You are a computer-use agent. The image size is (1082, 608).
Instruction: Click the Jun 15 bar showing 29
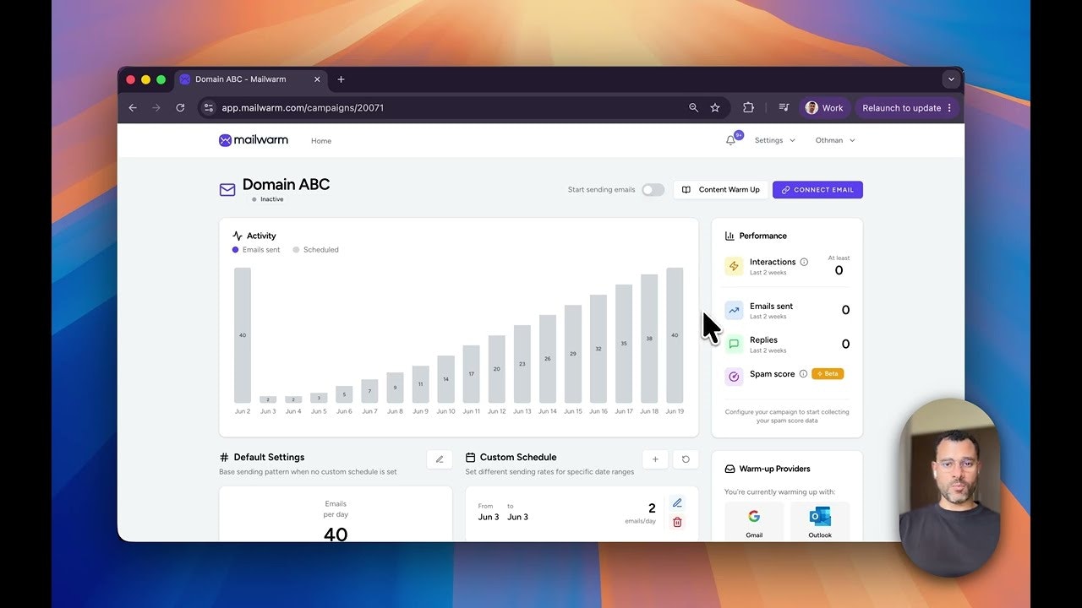pyautogui.click(x=573, y=354)
